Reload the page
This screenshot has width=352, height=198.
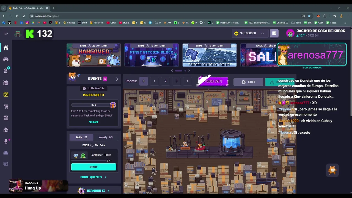(x=17, y=16)
